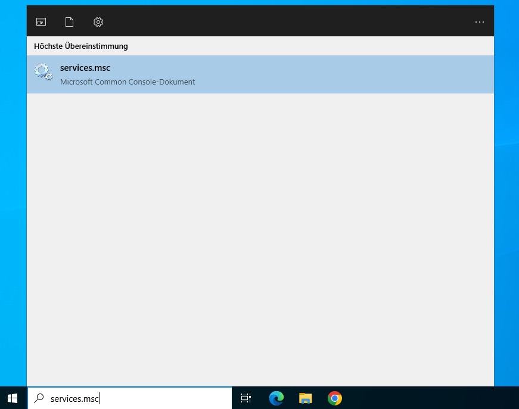This screenshot has height=409, width=519.
Task: Filter search results by Settings gear icon
Action: coord(98,22)
